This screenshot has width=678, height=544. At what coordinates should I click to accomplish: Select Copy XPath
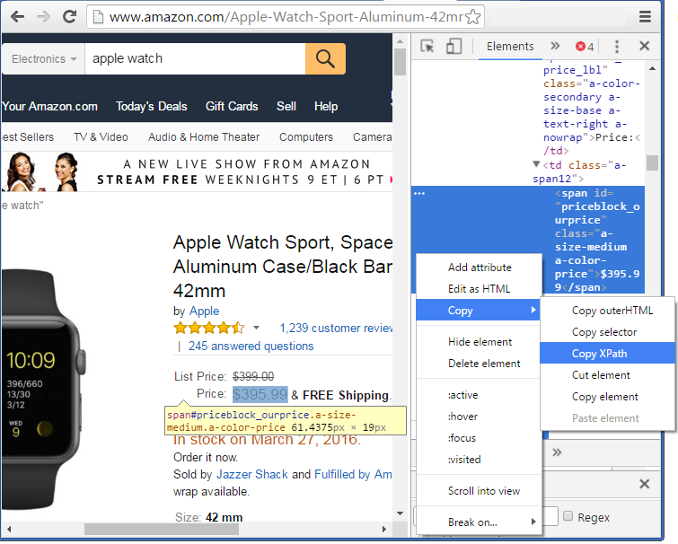tap(607, 354)
